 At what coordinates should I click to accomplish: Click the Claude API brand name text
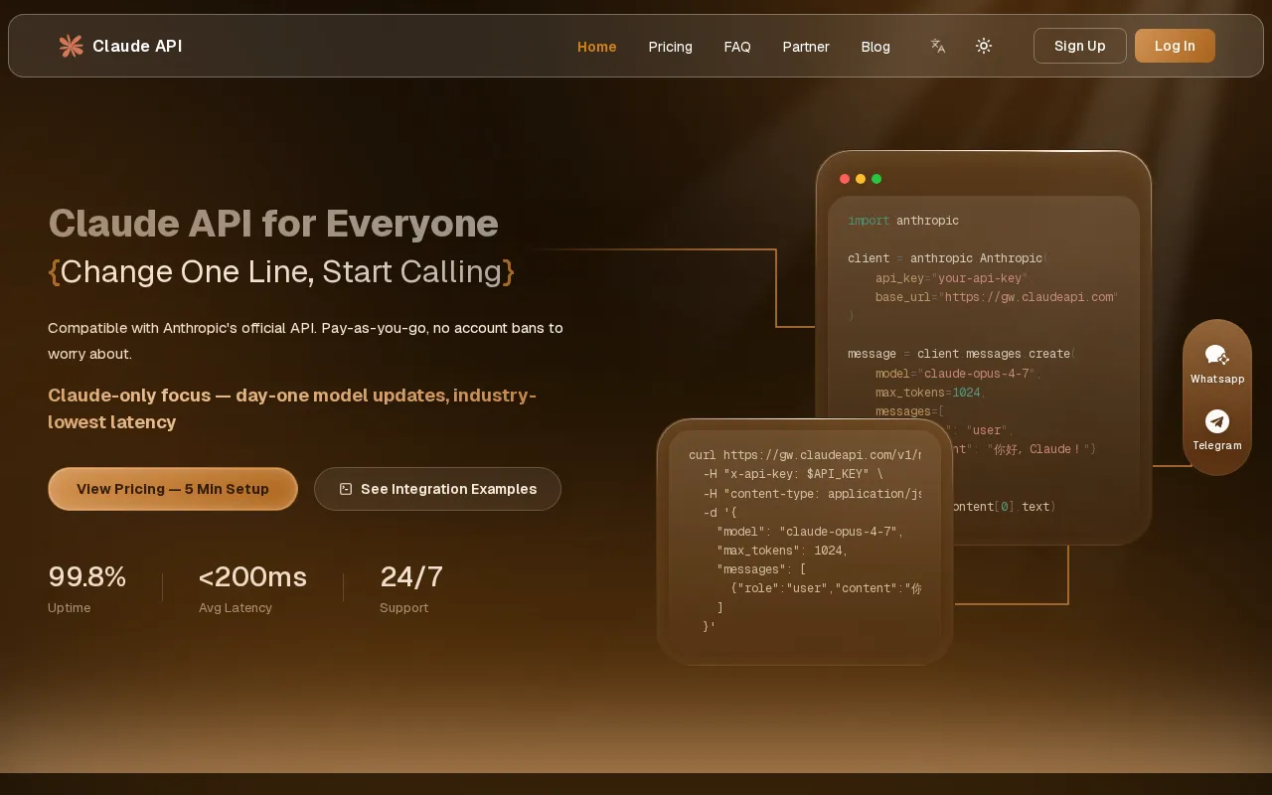(x=137, y=46)
